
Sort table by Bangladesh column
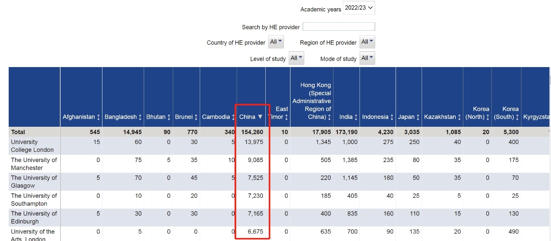[123, 117]
